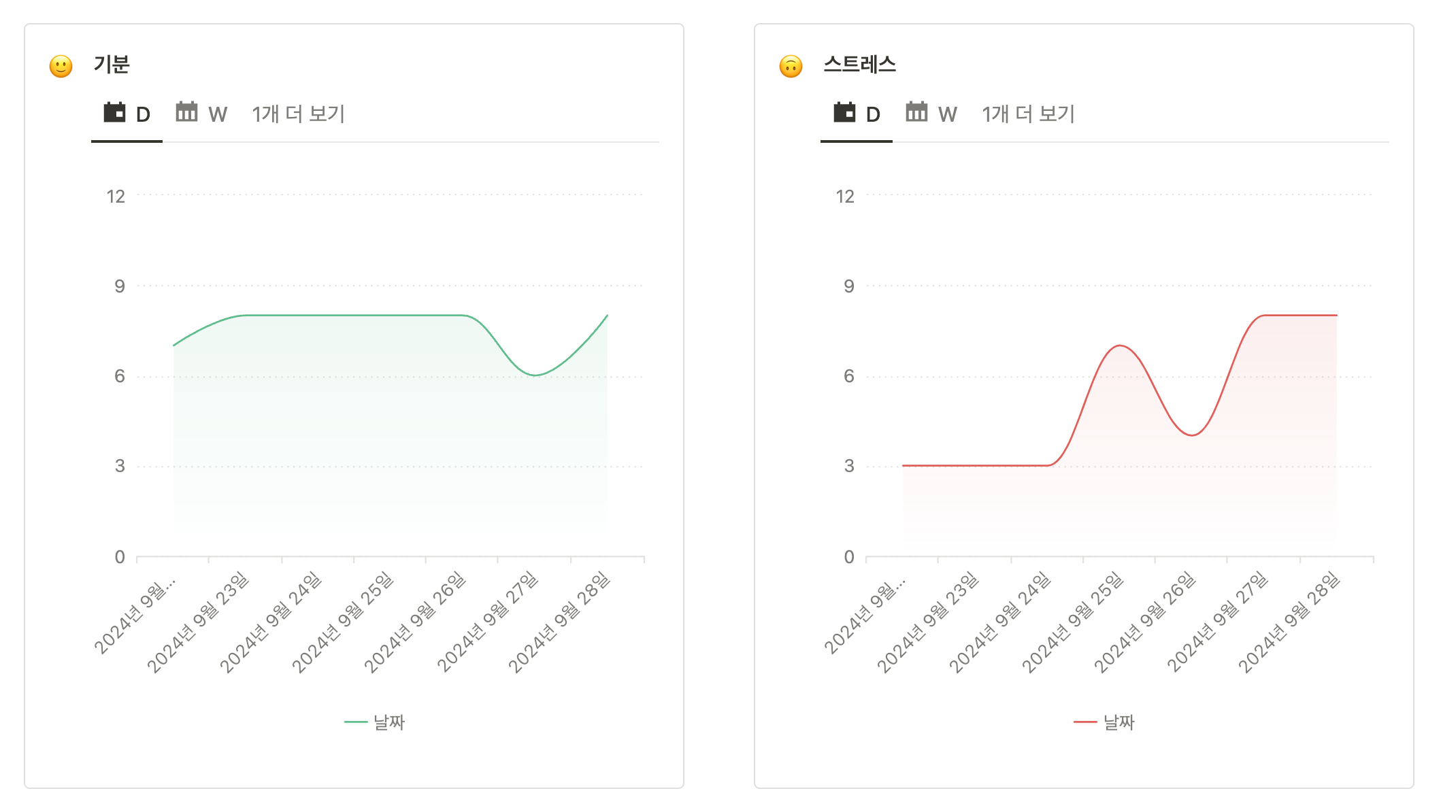Switch to W tab in 기분 panel

(x=217, y=114)
